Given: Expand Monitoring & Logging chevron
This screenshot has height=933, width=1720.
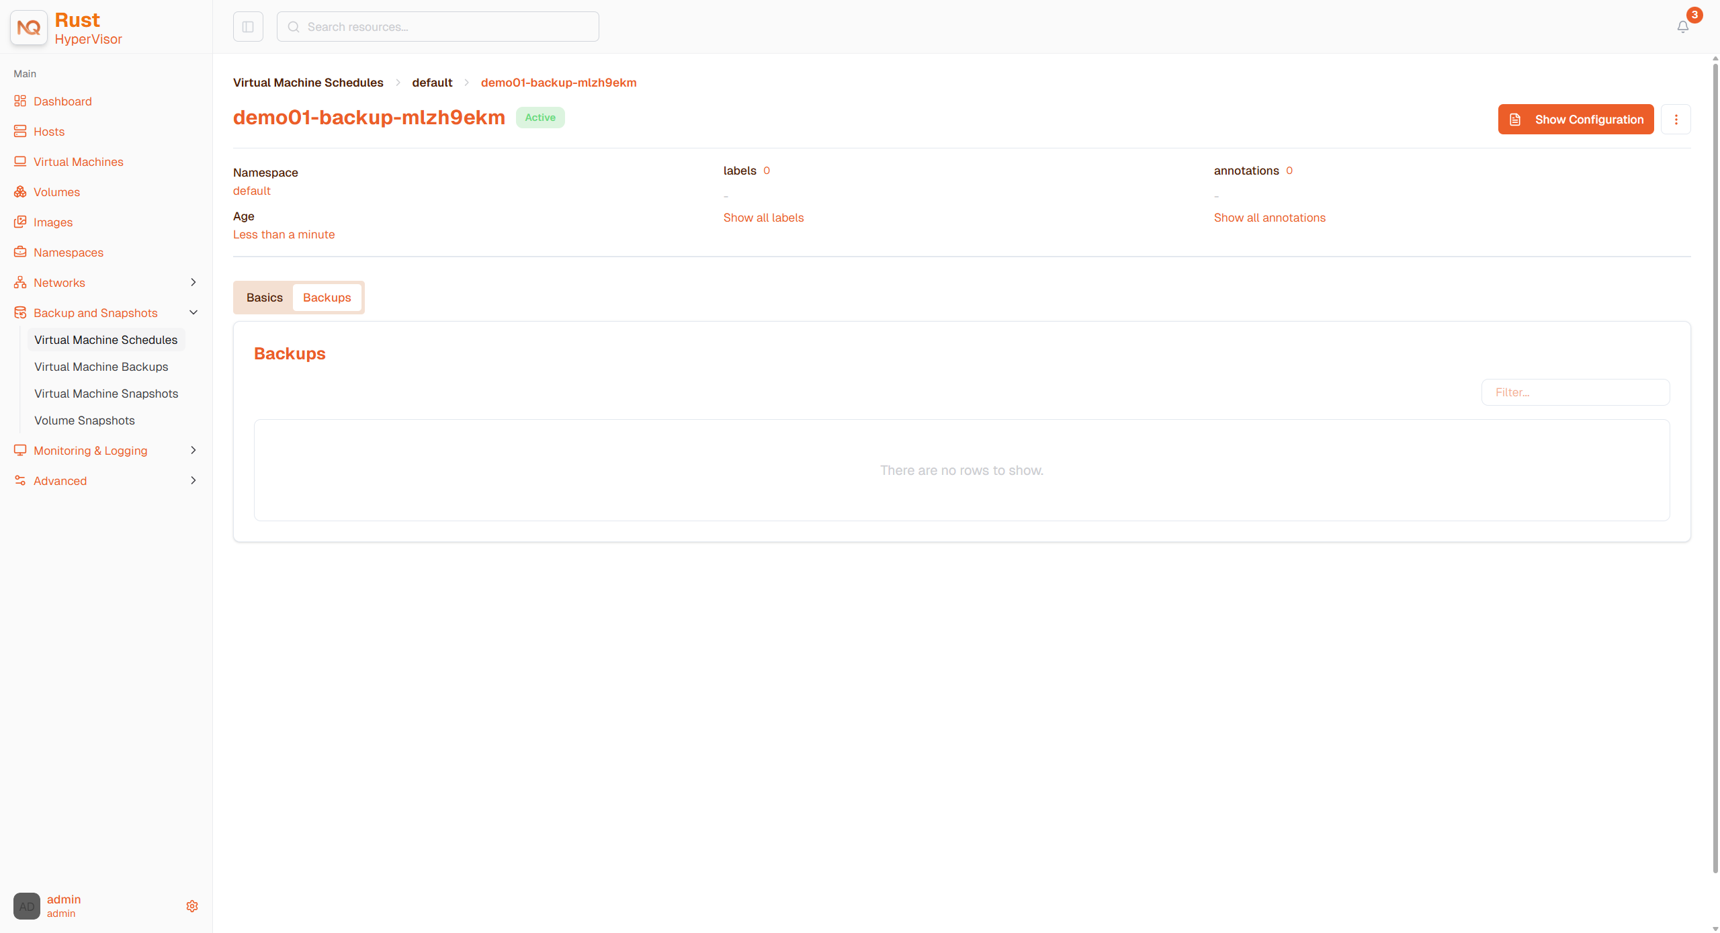Looking at the screenshot, I should point(193,450).
